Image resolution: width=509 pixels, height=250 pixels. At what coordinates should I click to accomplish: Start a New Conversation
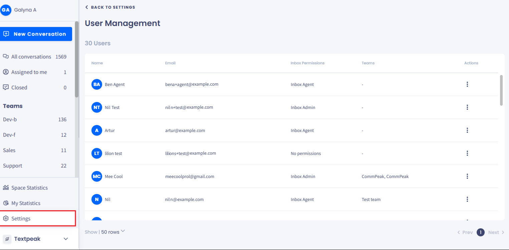click(36, 34)
